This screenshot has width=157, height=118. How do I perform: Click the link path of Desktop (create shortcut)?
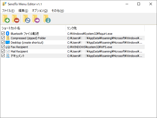105,43
